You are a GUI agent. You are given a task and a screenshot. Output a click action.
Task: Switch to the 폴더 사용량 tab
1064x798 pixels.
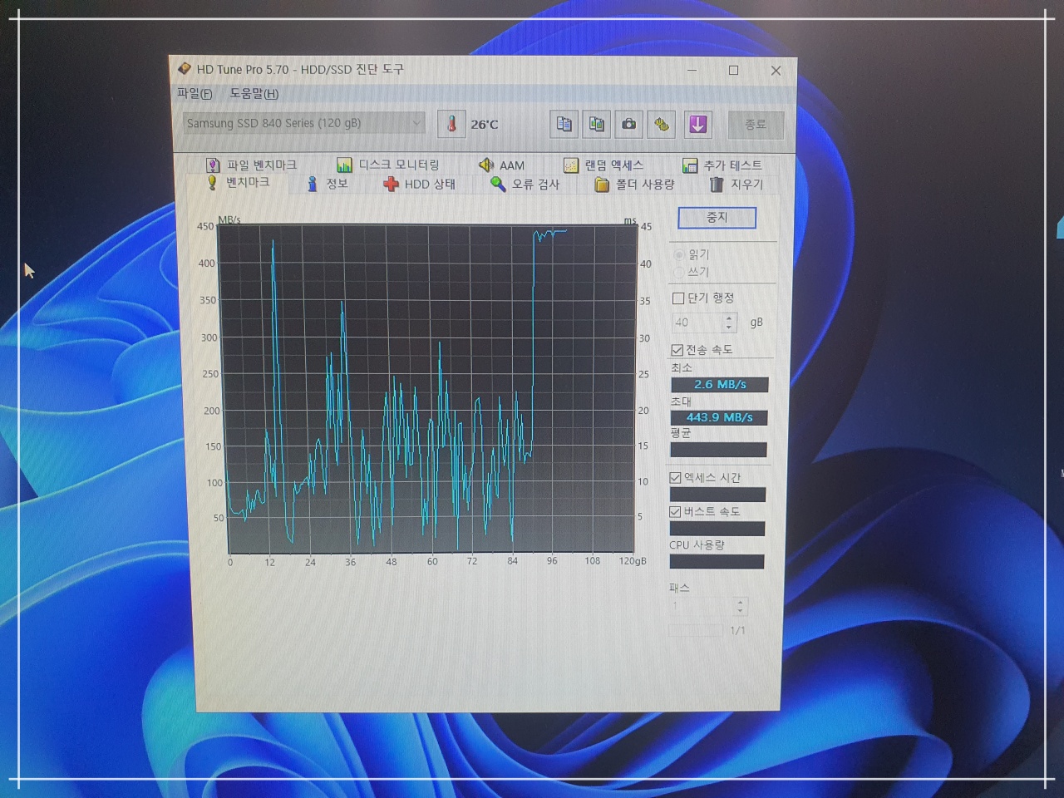point(635,184)
